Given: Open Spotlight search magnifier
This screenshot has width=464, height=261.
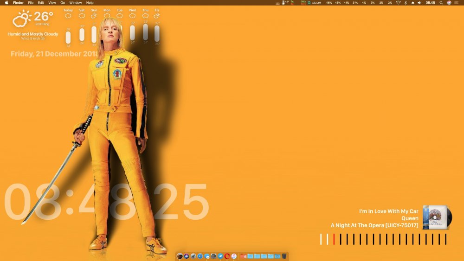Looking at the screenshot, I should click(x=441, y=3).
